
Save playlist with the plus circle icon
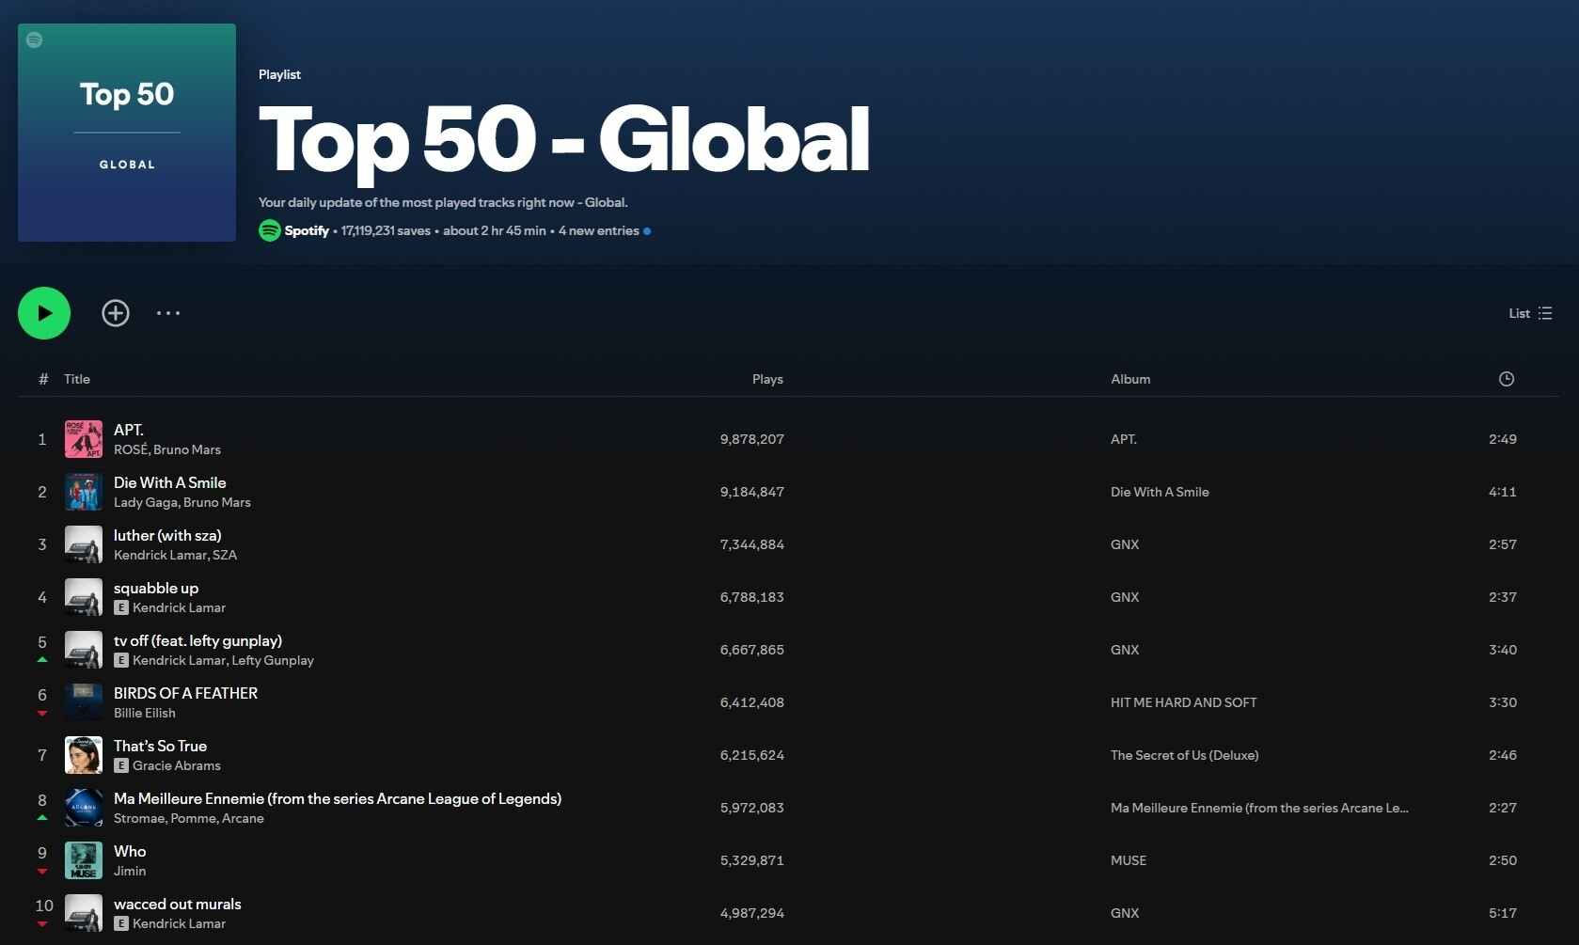coord(116,313)
